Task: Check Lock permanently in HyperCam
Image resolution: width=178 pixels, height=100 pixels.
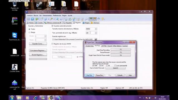Action: [115, 66]
